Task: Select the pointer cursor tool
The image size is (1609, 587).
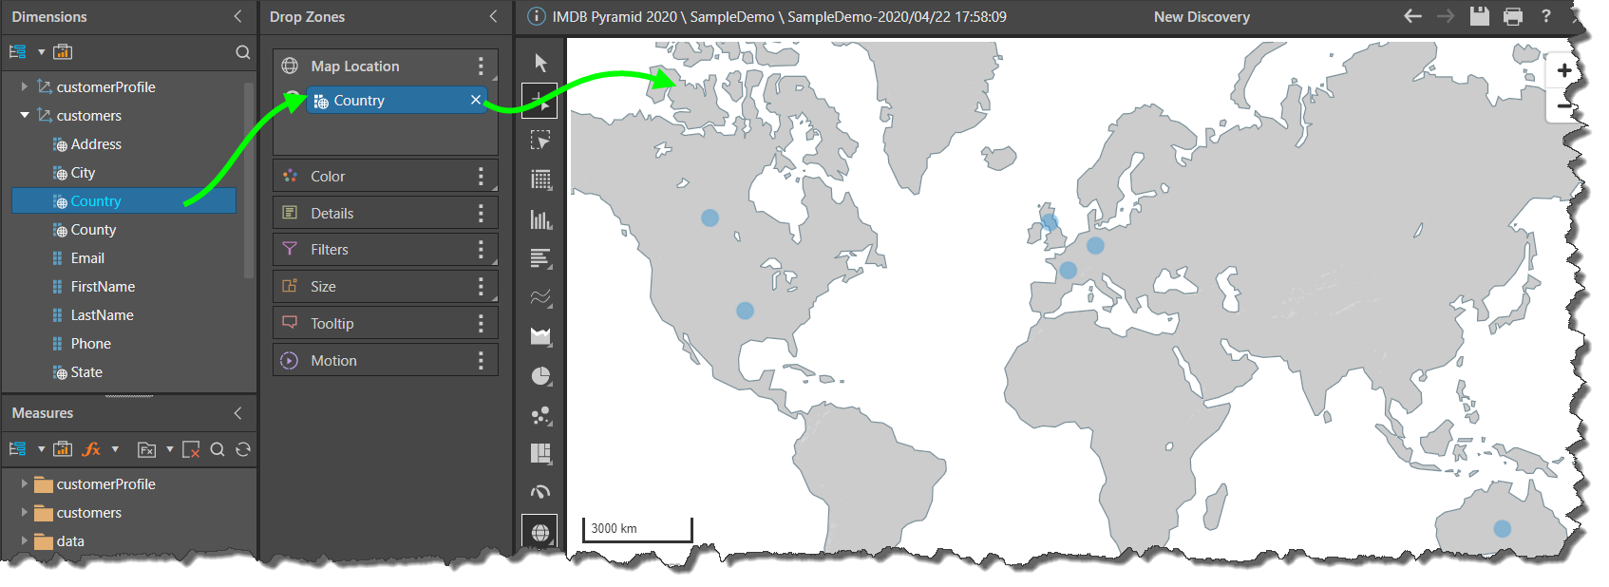Action: pyautogui.click(x=540, y=63)
